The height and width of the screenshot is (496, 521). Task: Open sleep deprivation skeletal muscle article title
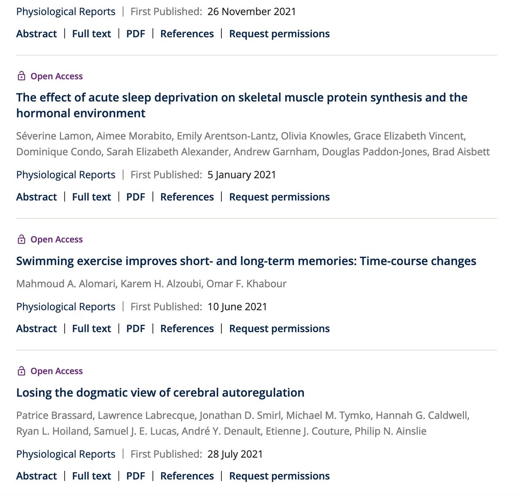pyautogui.click(x=242, y=105)
